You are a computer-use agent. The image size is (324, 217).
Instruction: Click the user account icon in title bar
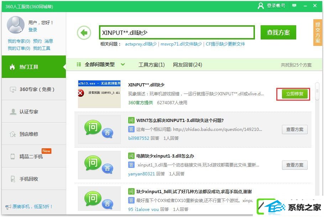coord(261,6)
